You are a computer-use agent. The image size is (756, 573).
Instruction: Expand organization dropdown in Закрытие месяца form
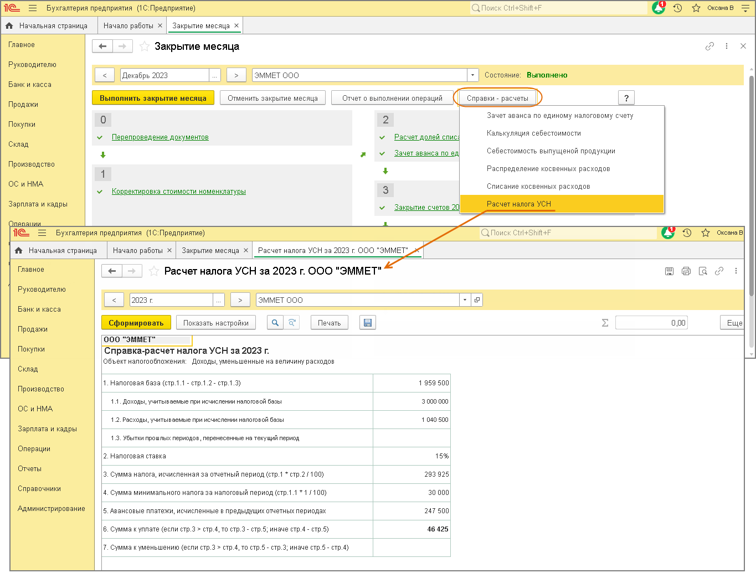tap(472, 75)
